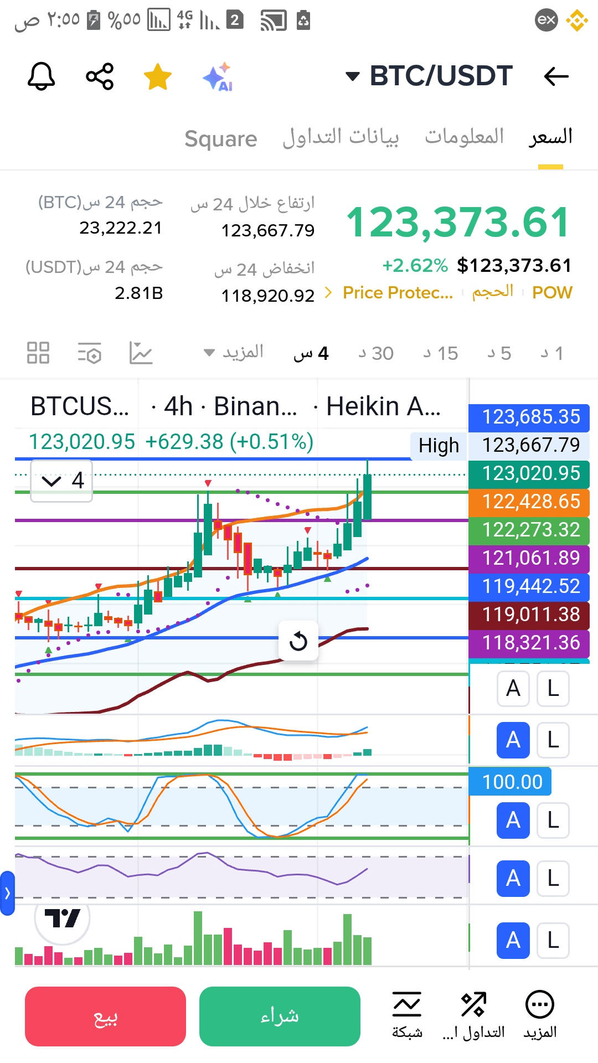598x1063 pixels.
Task: Select the 30 د timeframe
Action: 376,353
